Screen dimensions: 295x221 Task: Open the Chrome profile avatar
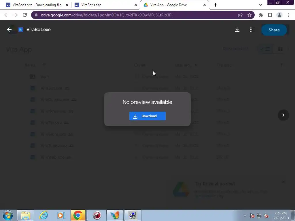279,15
